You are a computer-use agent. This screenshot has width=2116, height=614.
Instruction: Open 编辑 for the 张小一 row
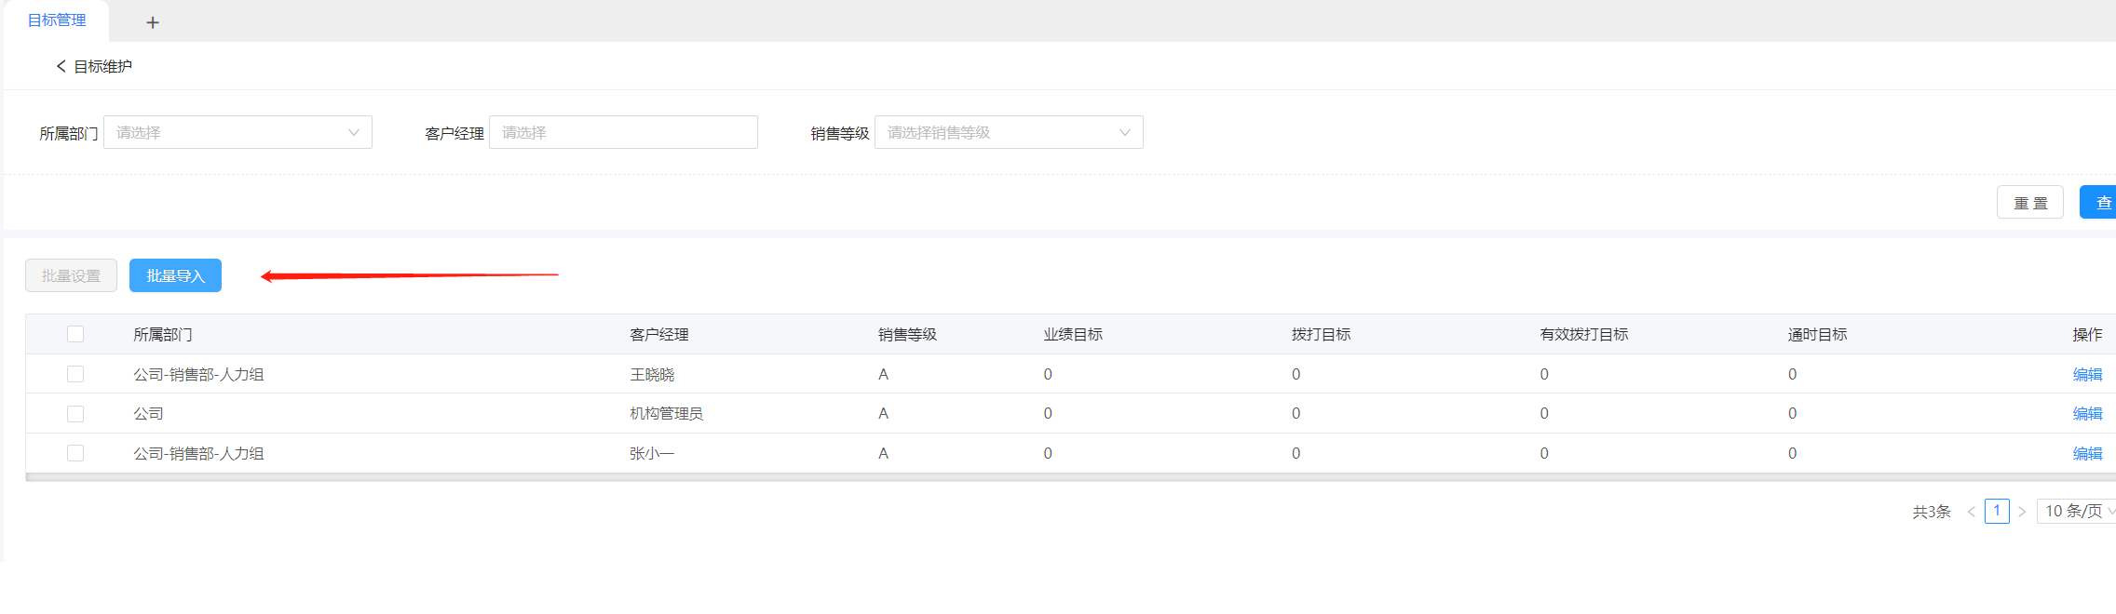[x=2087, y=453]
